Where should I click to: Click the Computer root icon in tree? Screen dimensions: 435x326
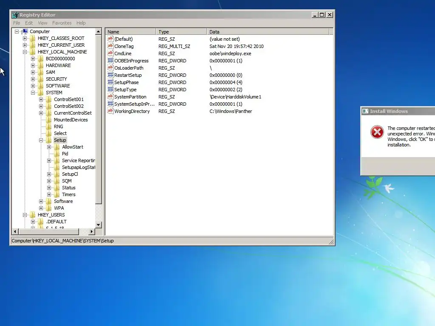tap(25, 31)
